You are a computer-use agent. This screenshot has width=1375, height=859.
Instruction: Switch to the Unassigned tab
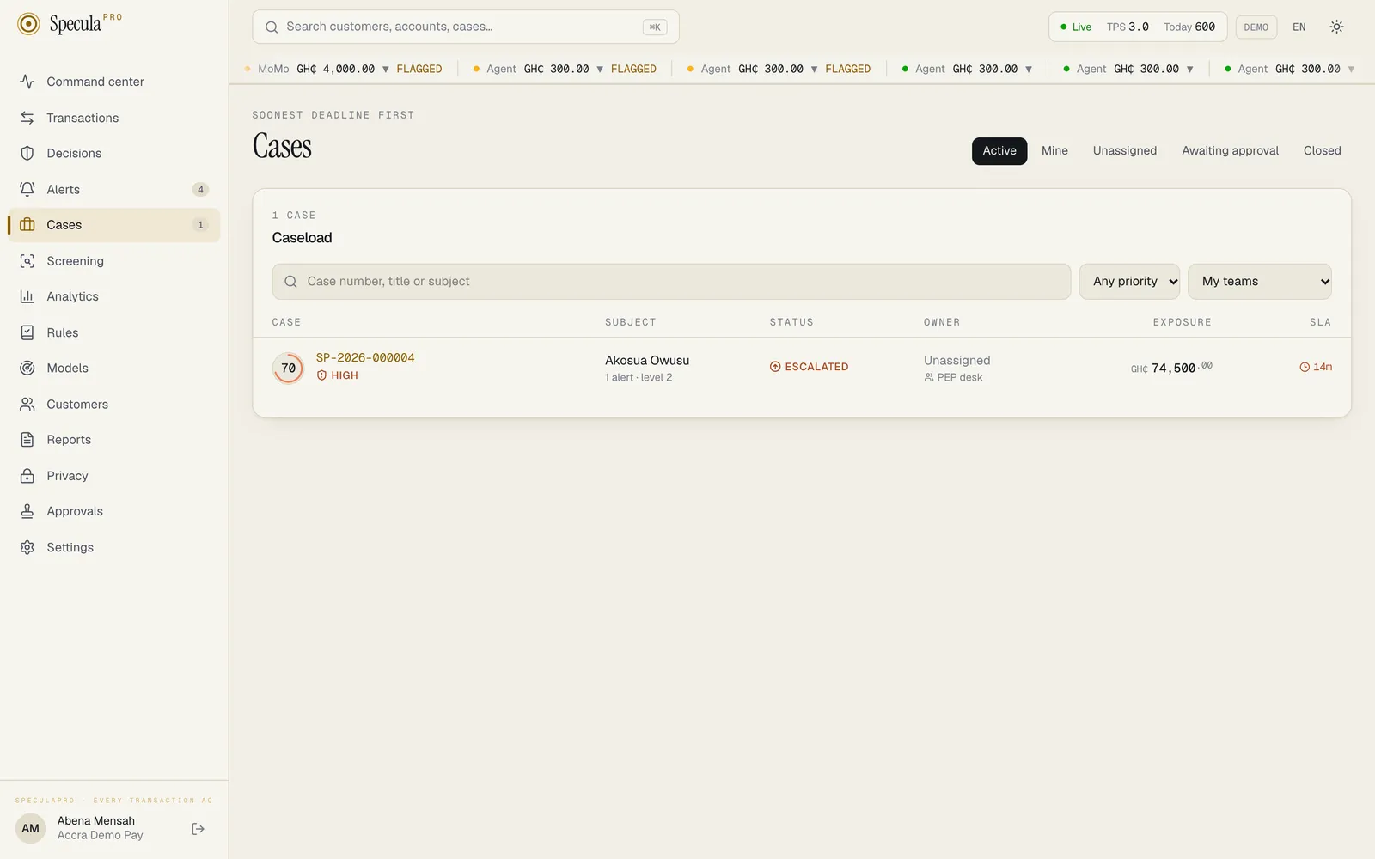(1125, 151)
